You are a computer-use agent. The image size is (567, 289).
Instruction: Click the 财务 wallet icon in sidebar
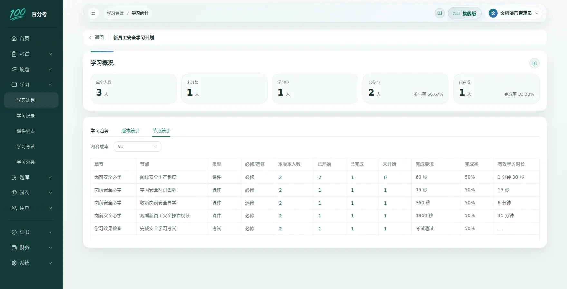point(14,248)
